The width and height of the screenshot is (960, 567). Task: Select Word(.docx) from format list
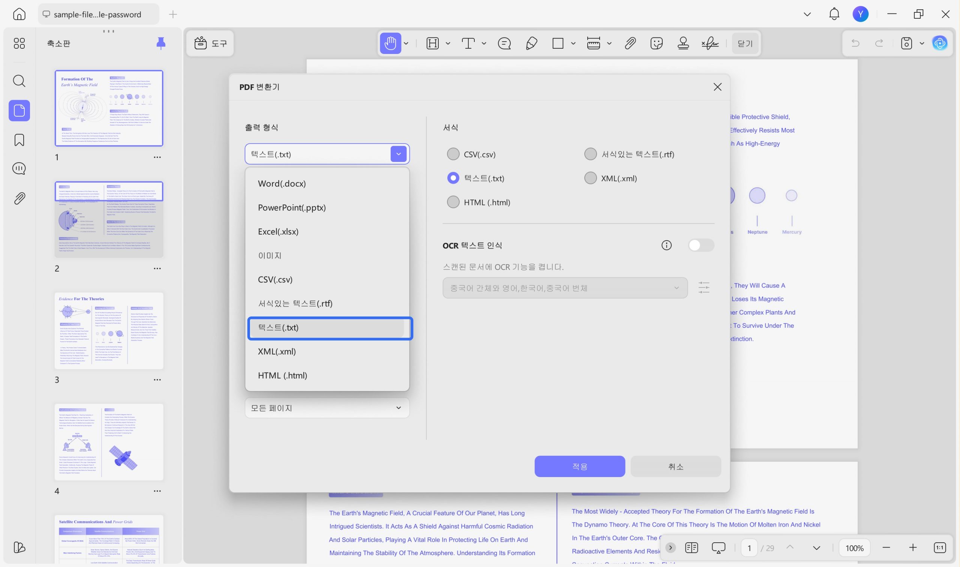(327, 183)
